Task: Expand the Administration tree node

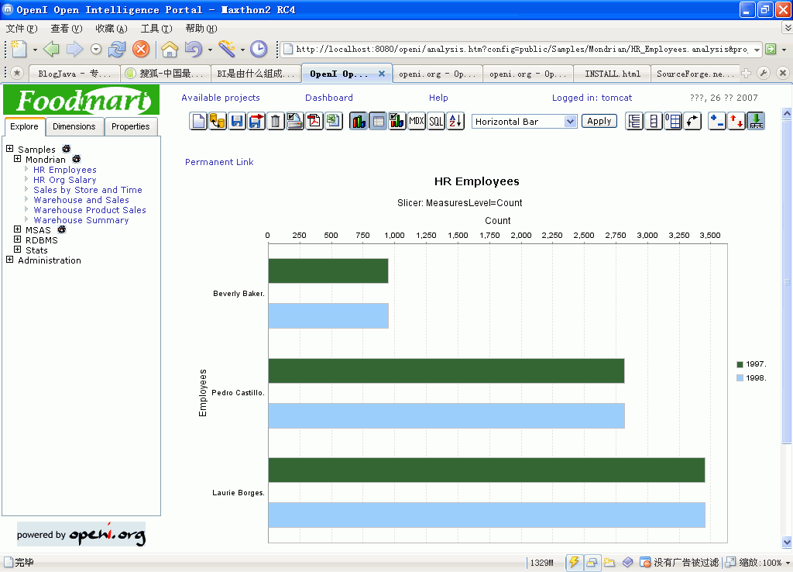Action: point(9,260)
